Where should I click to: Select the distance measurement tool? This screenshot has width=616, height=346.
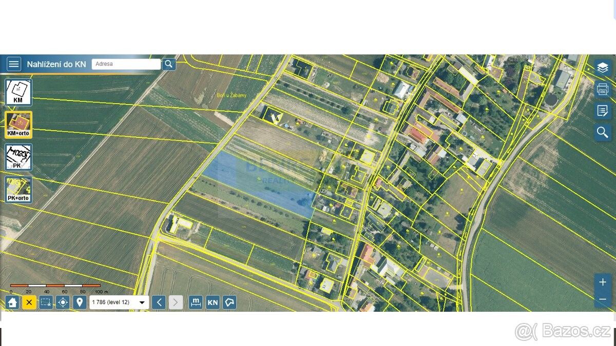(196, 302)
